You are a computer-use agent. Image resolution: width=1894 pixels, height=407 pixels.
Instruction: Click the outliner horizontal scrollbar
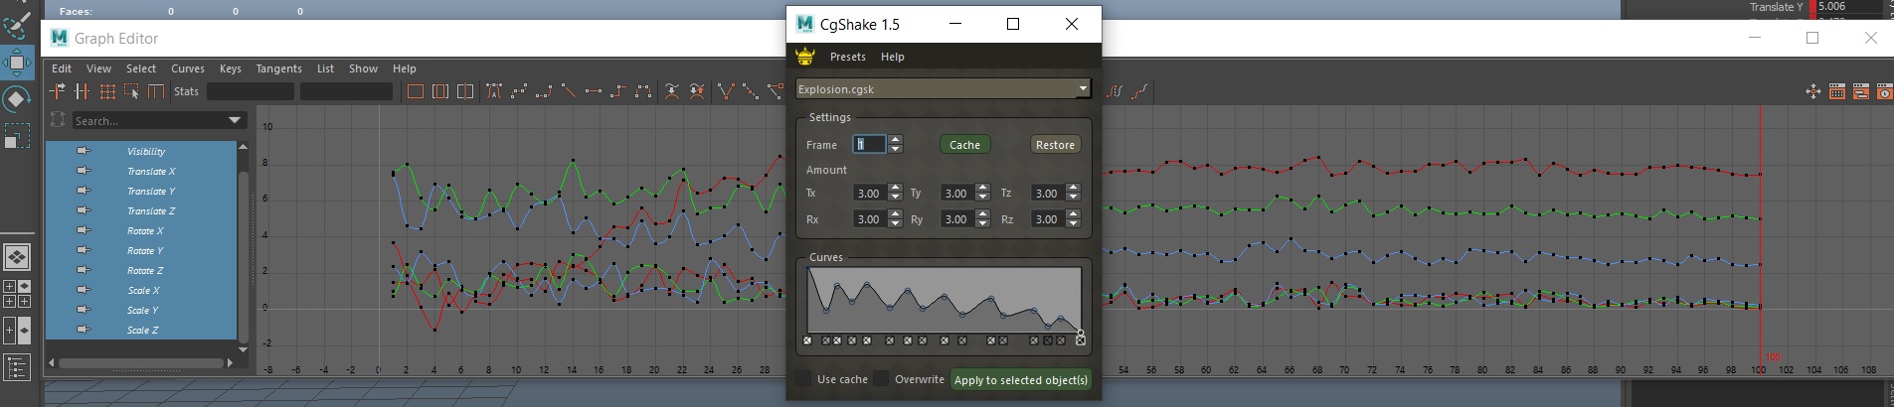142,362
